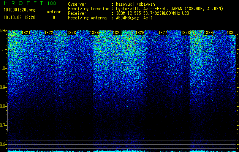
Task: Click the 1322 time marker label
Action: 49,33
